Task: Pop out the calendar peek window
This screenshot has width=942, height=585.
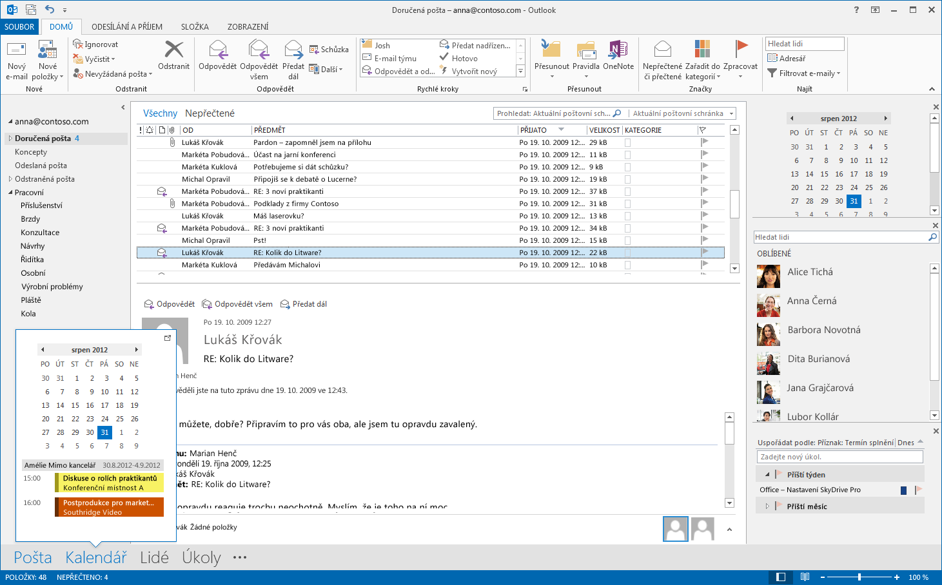Action: click(x=168, y=338)
